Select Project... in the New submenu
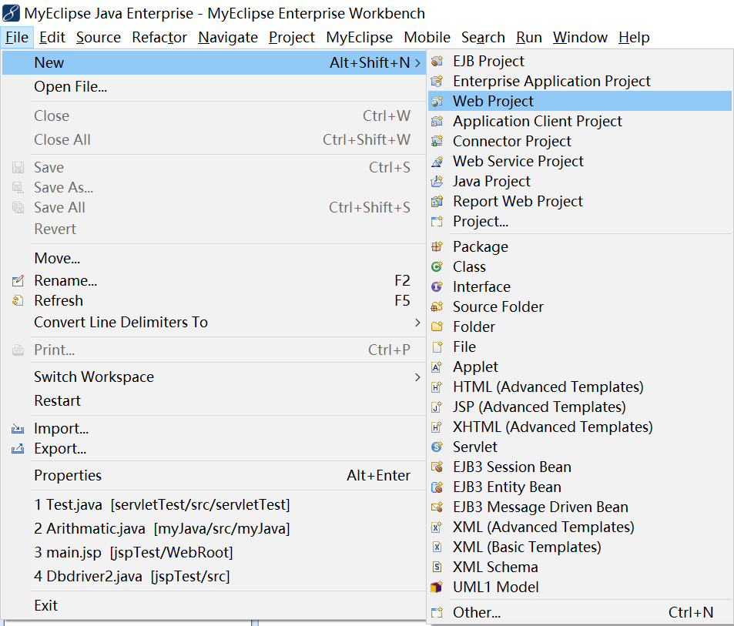Viewport: 734px width, 626px height. [x=580, y=221]
